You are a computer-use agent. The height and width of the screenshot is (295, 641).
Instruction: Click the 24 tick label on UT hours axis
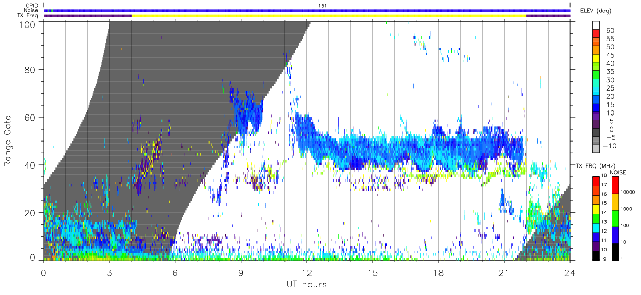pyautogui.click(x=570, y=272)
